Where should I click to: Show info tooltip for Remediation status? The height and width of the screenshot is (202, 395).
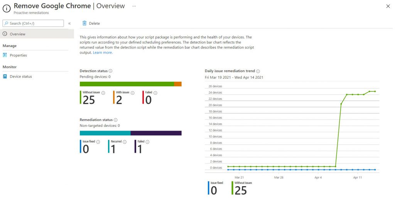115,120
